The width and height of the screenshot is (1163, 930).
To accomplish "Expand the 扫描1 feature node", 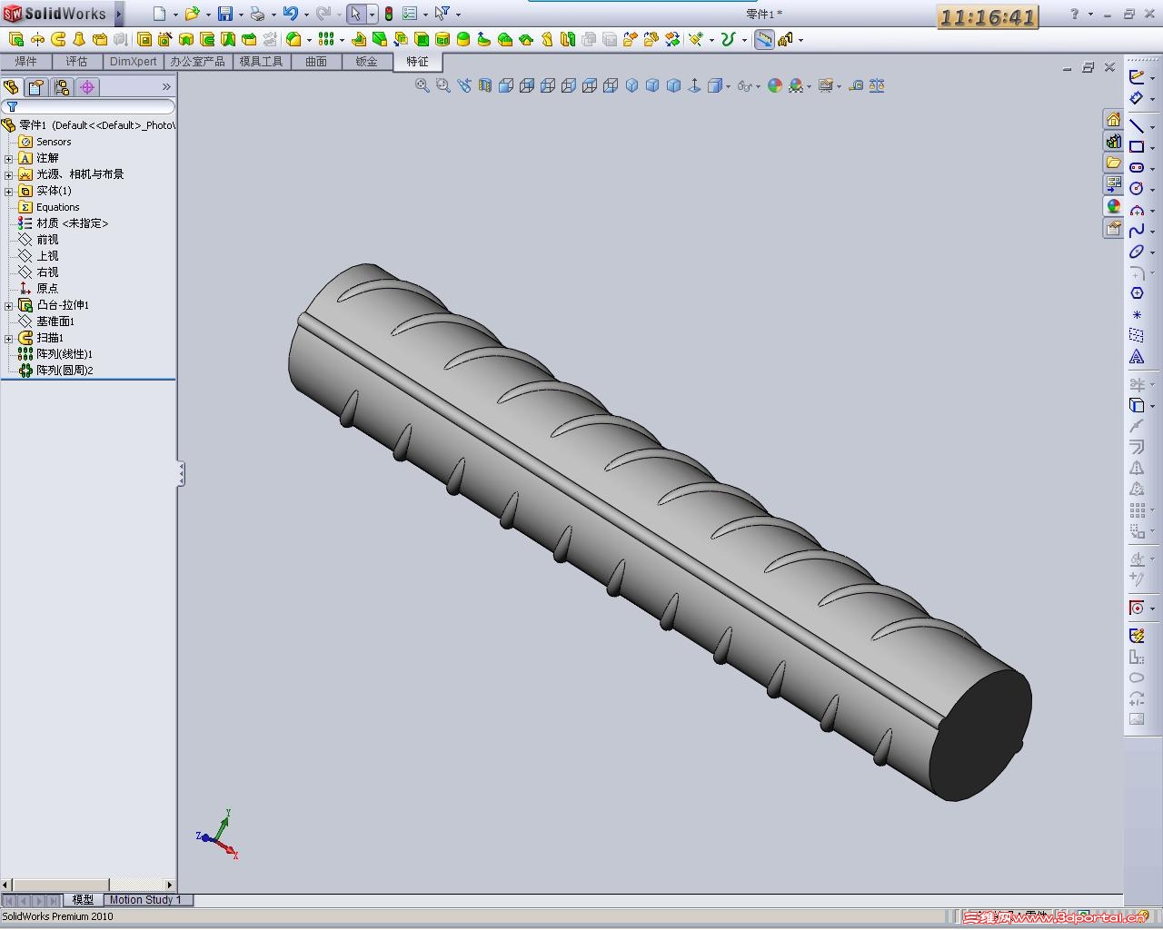I will (9, 338).
